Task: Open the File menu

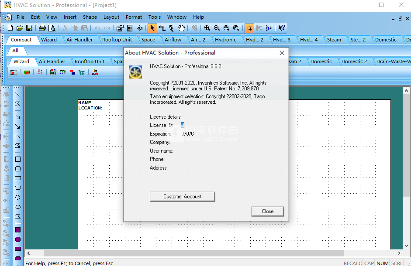Action: [x=21, y=17]
